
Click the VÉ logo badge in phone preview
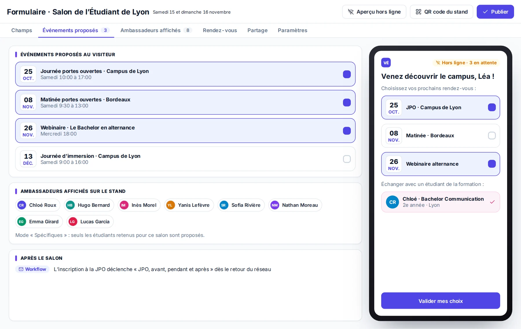386,63
